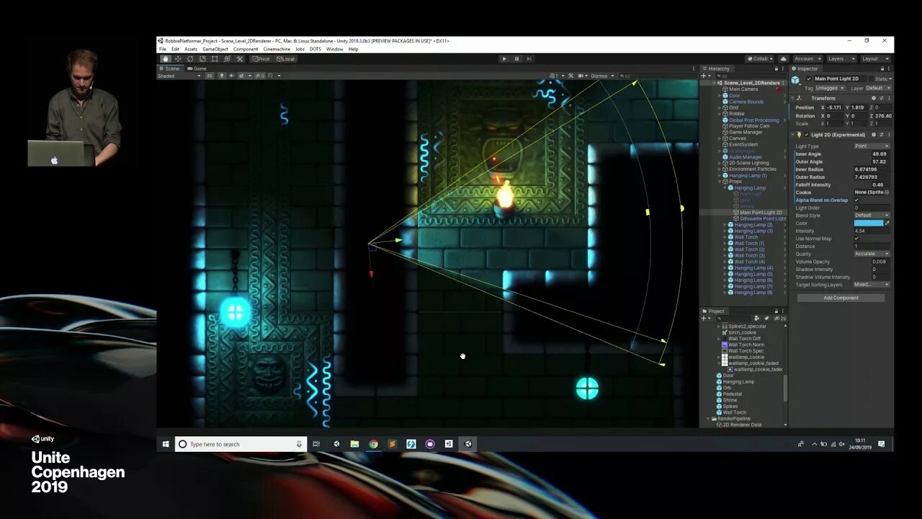
Task: Start Play mode
Action: click(504, 59)
